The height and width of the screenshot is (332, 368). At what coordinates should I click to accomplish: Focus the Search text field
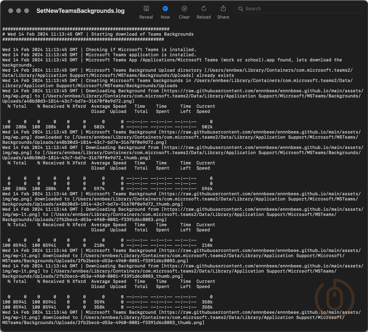point(301,9)
